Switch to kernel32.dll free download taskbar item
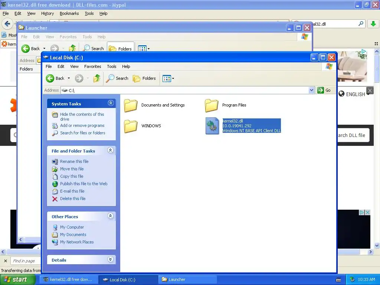Screen dimensions: 380x285 [69, 279]
